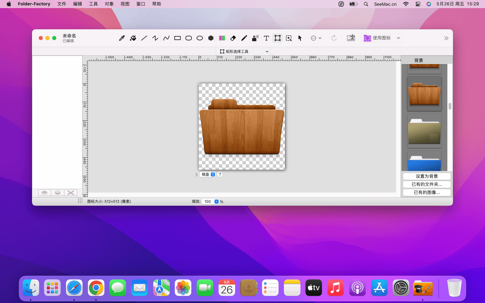Select the blue folder background thumbnail
Viewport: 485px width, 303px height.
click(x=424, y=161)
